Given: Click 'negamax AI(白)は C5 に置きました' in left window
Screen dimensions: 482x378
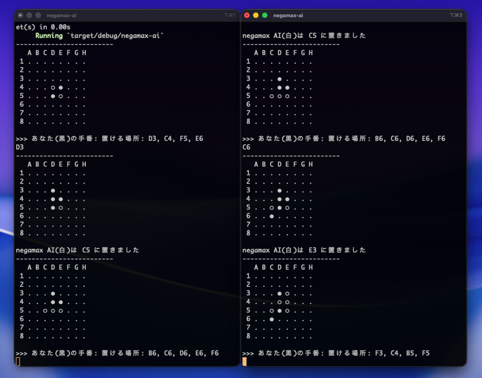Looking at the screenshot, I should point(78,250).
